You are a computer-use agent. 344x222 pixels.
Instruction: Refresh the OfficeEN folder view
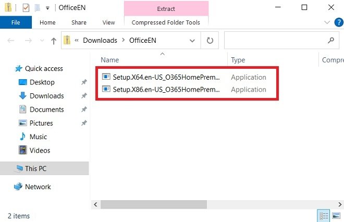[210, 40]
